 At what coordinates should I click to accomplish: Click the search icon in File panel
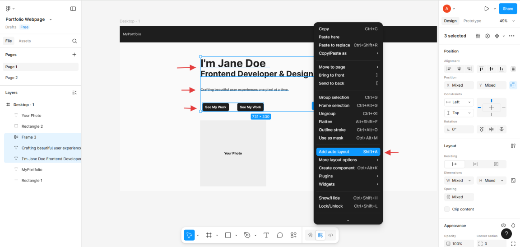coord(74,41)
